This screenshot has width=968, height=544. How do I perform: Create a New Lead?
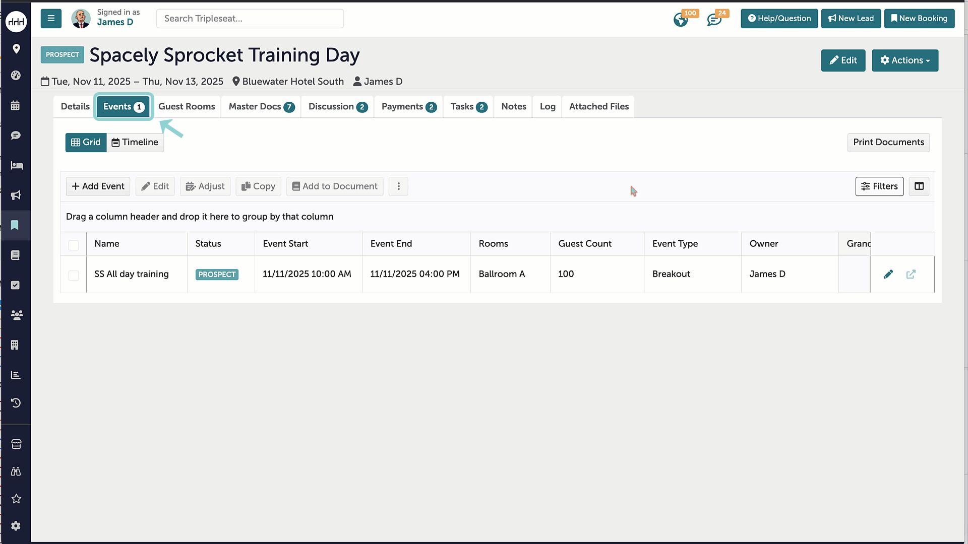pos(851,19)
